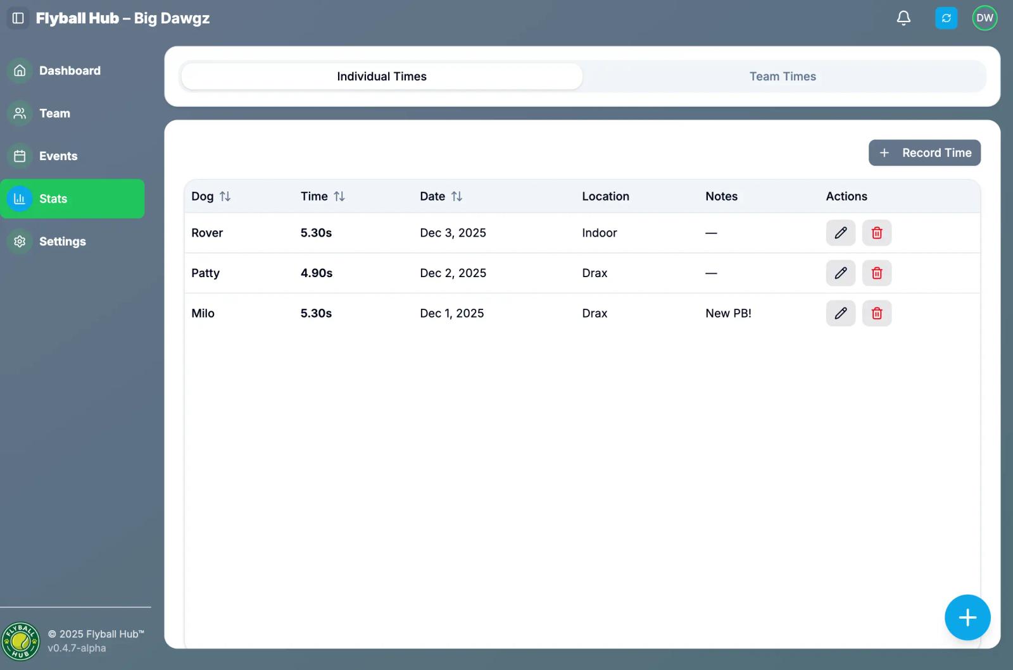Edit Rover's time entry
This screenshot has height=670, width=1013.
click(841, 233)
